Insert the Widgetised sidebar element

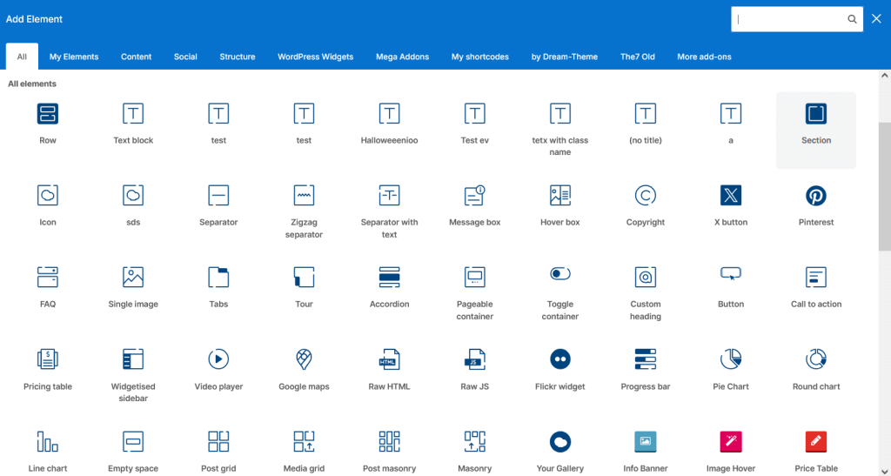(x=133, y=376)
